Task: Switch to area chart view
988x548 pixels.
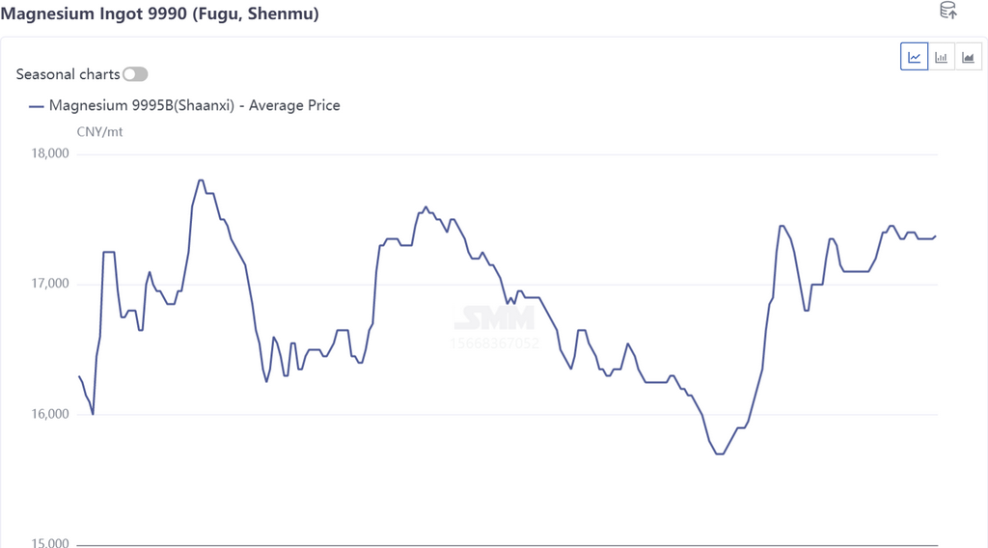Action: (968, 57)
